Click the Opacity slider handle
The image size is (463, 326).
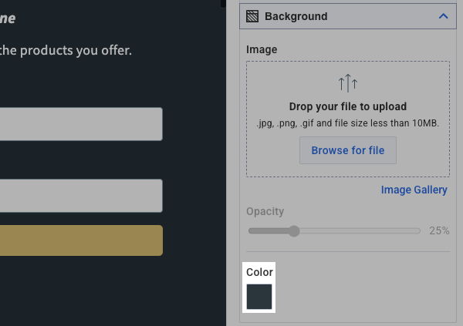click(x=294, y=230)
